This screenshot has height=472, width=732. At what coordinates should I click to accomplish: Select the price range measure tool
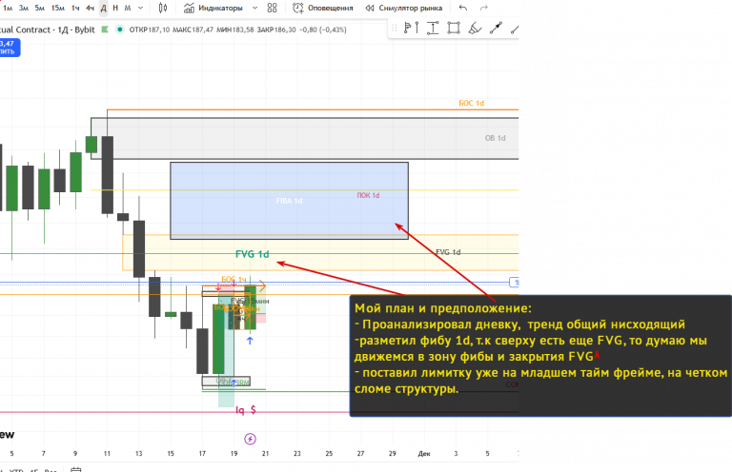click(x=434, y=29)
